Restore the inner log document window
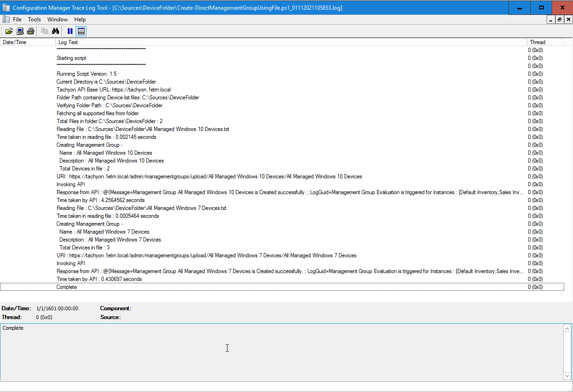The width and height of the screenshot is (573, 392). tap(560, 20)
